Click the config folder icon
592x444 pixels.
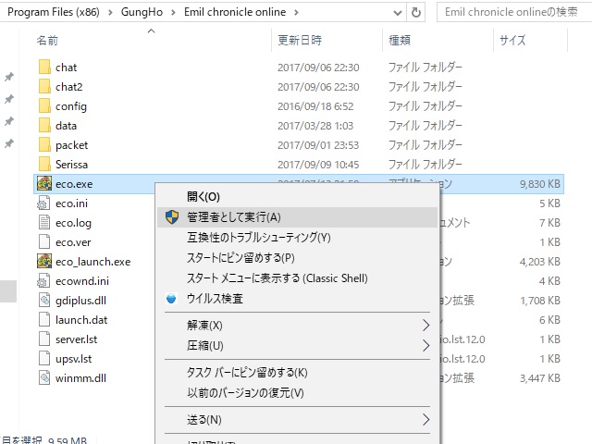[44, 105]
